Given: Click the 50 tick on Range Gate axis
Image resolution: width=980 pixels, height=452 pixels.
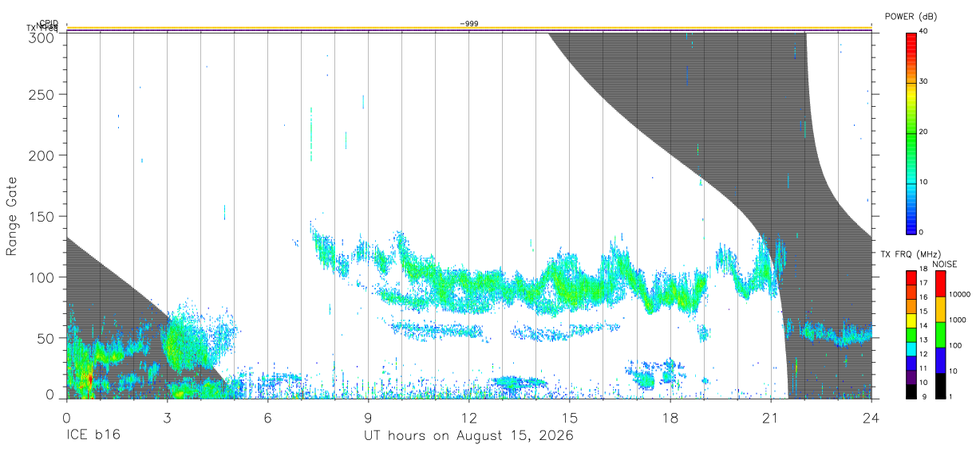Looking at the screenshot, I should click(45, 338).
